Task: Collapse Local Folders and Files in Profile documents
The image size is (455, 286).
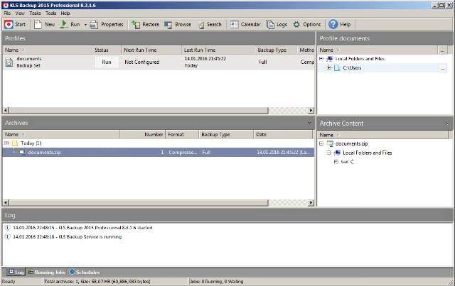Action: [321, 59]
